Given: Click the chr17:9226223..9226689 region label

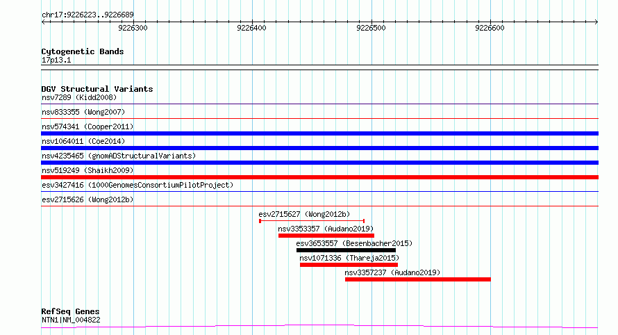Looking at the screenshot, I should (x=87, y=15).
